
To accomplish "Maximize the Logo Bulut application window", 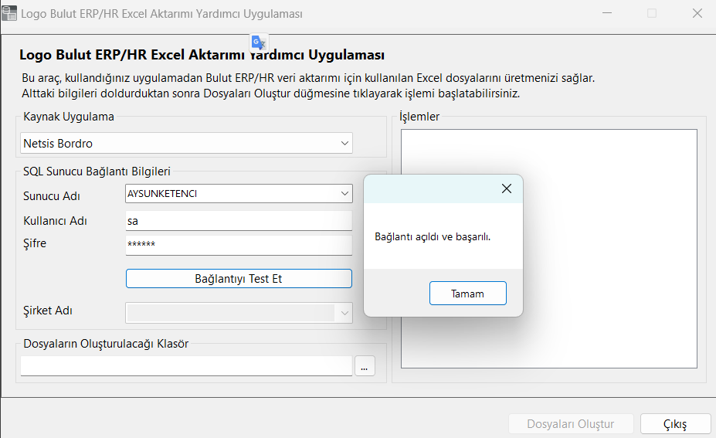I will click(652, 14).
